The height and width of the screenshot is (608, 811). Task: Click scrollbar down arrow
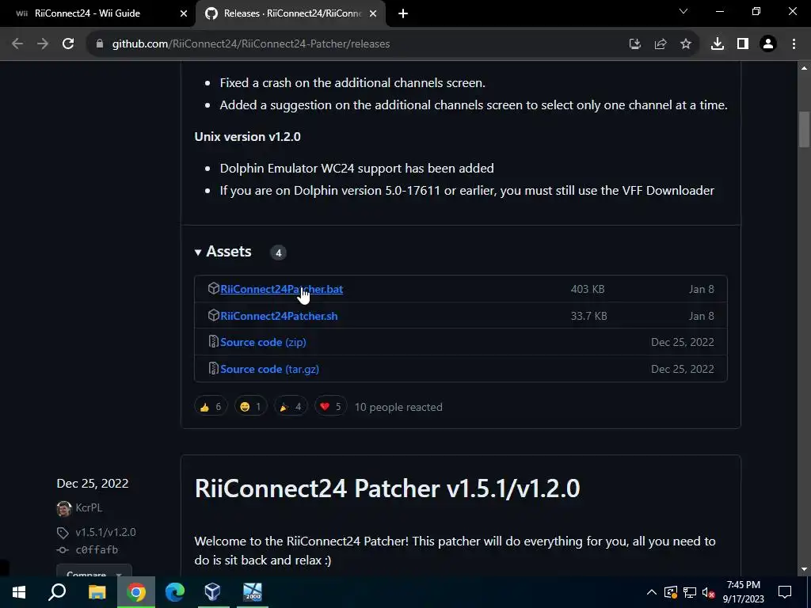804,570
